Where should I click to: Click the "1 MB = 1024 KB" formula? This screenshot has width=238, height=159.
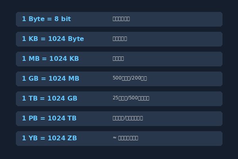tap(50, 59)
